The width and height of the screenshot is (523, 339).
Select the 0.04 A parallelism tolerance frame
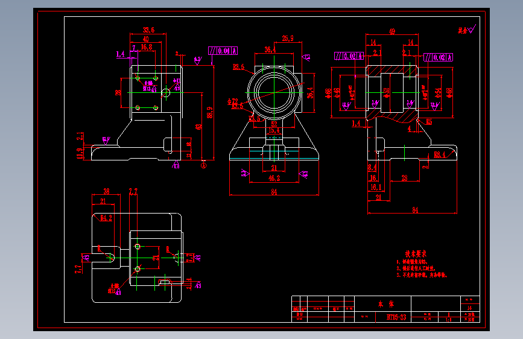(223, 51)
